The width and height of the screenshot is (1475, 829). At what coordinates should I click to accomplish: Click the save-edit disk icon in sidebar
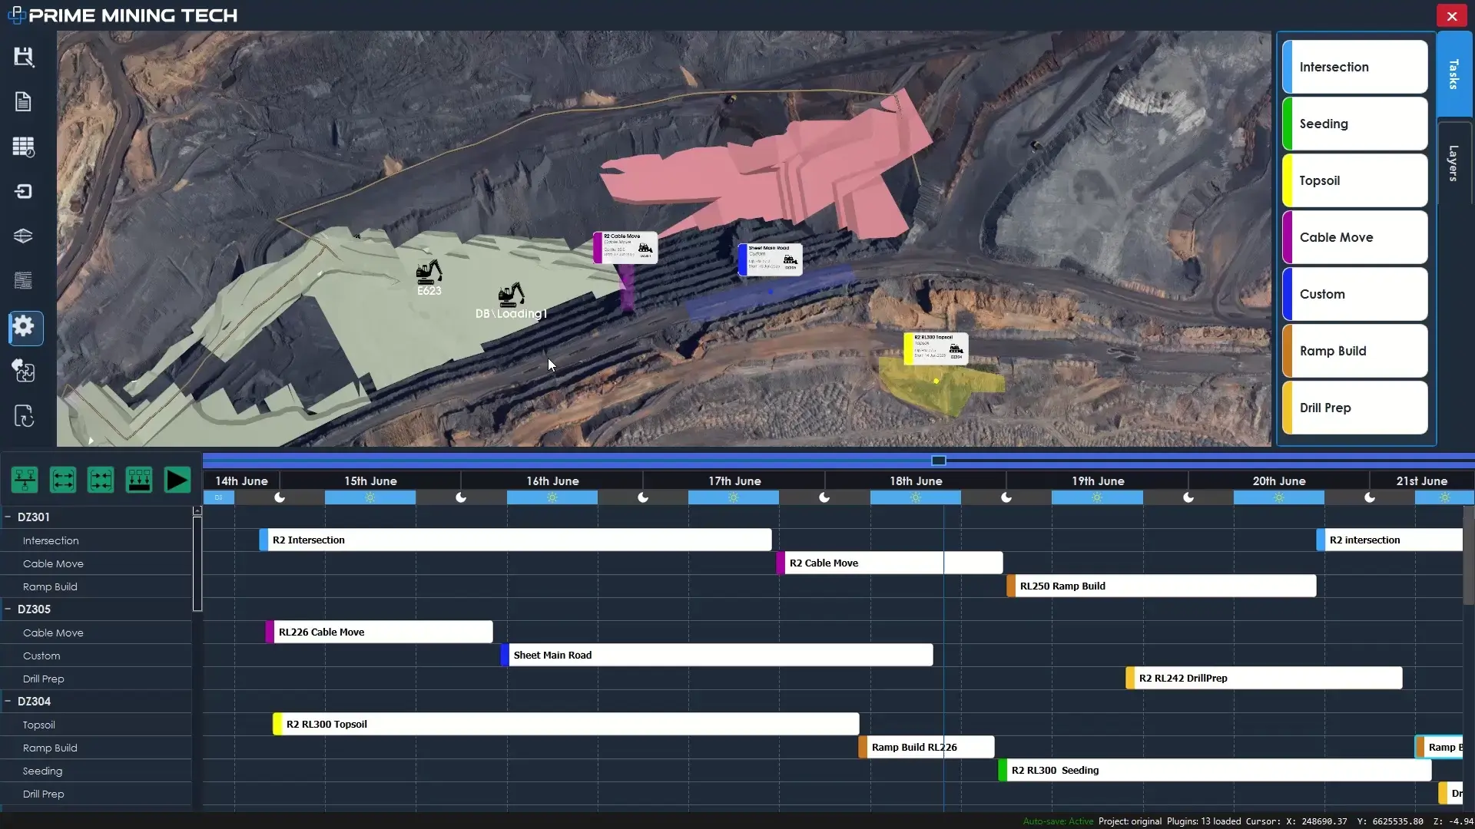24,57
